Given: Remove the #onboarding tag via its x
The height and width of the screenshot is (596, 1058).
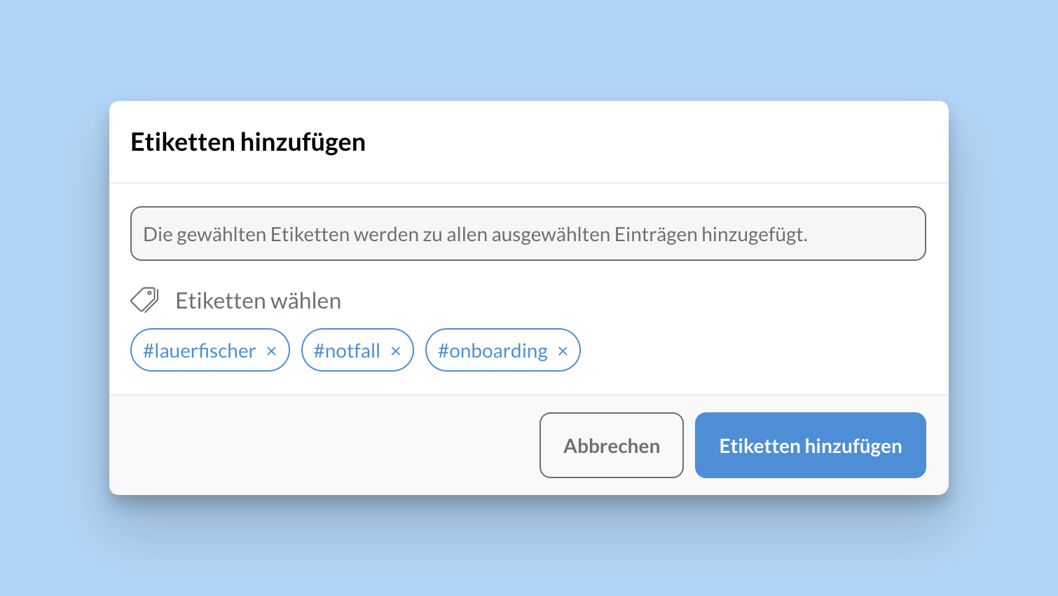Looking at the screenshot, I should [x=563, y=351].
